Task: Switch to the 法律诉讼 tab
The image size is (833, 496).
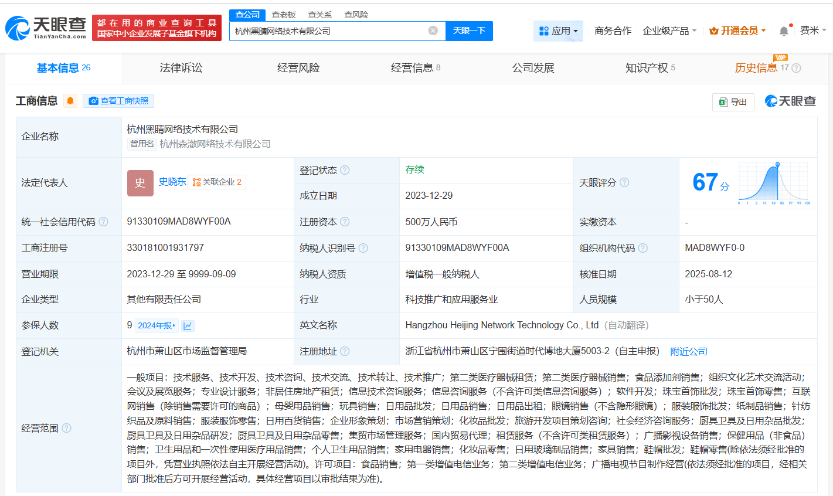Action: tap(180, 67)
